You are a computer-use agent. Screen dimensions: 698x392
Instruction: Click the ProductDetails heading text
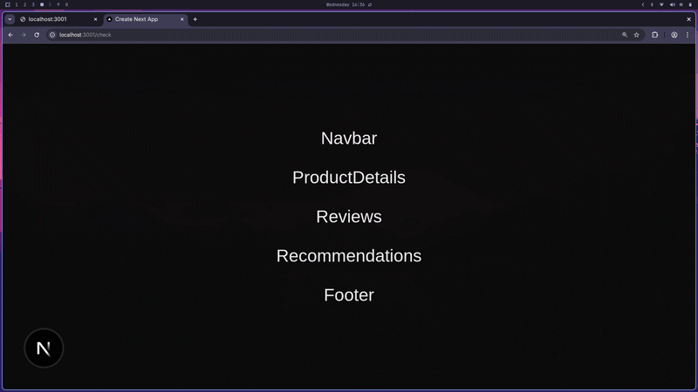[x=349, y=177]
